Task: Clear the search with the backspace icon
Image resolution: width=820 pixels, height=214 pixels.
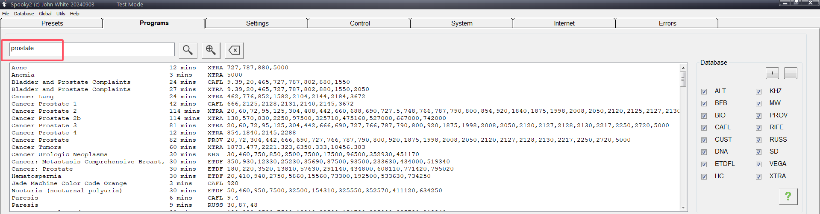Action: (234, 50)
